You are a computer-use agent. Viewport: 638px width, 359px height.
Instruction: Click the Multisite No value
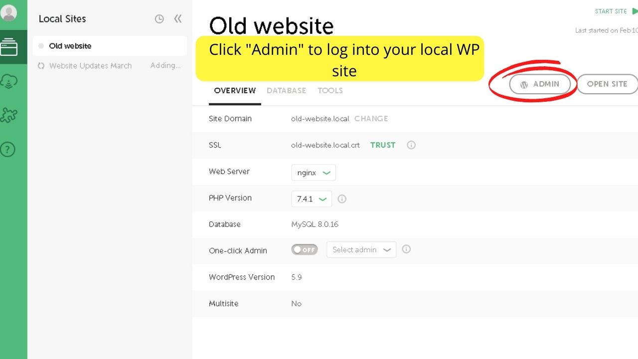pos(296,304)
